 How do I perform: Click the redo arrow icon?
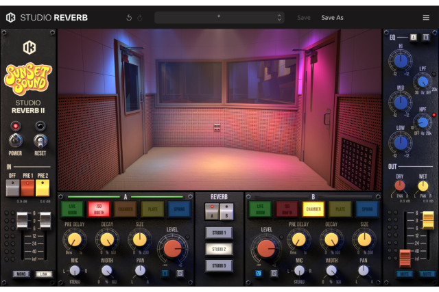pos(140,18)
